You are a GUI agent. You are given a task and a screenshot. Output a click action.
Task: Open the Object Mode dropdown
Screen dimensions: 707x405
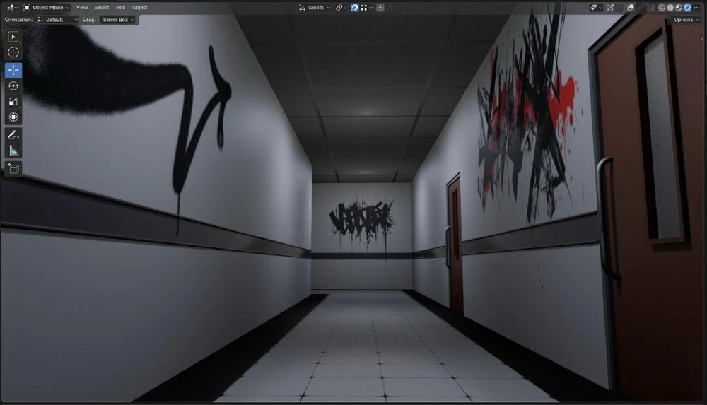[47, 7]
